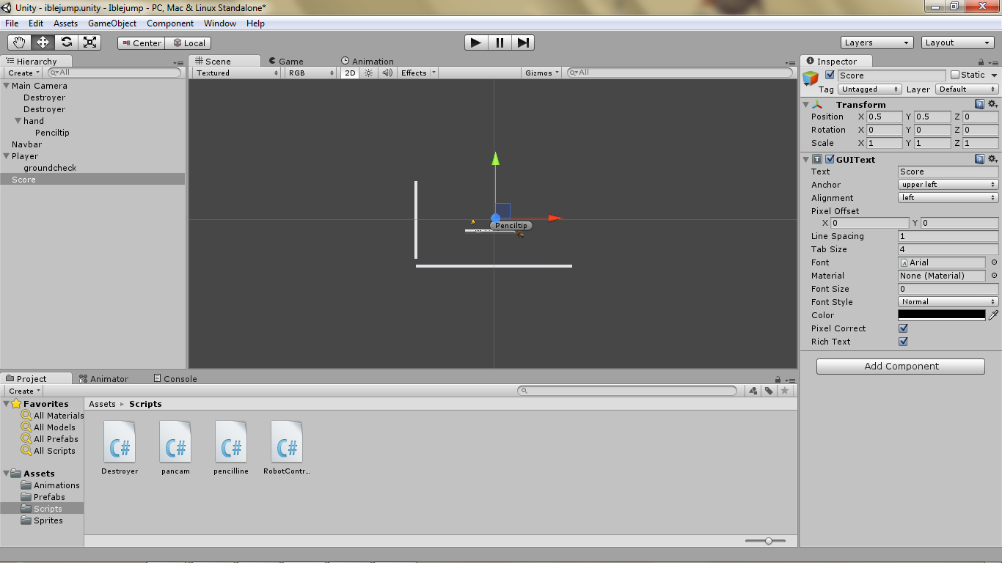Start the game with the Play button
Image resolution: width=1002 pixels, height=563 pixels.
pos(476,43)
